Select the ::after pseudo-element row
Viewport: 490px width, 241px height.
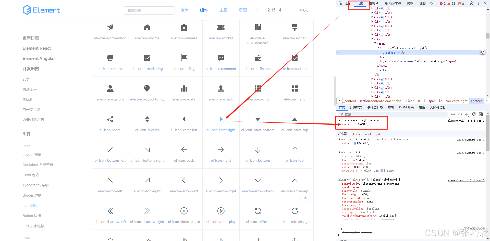[x=382, y=70]
